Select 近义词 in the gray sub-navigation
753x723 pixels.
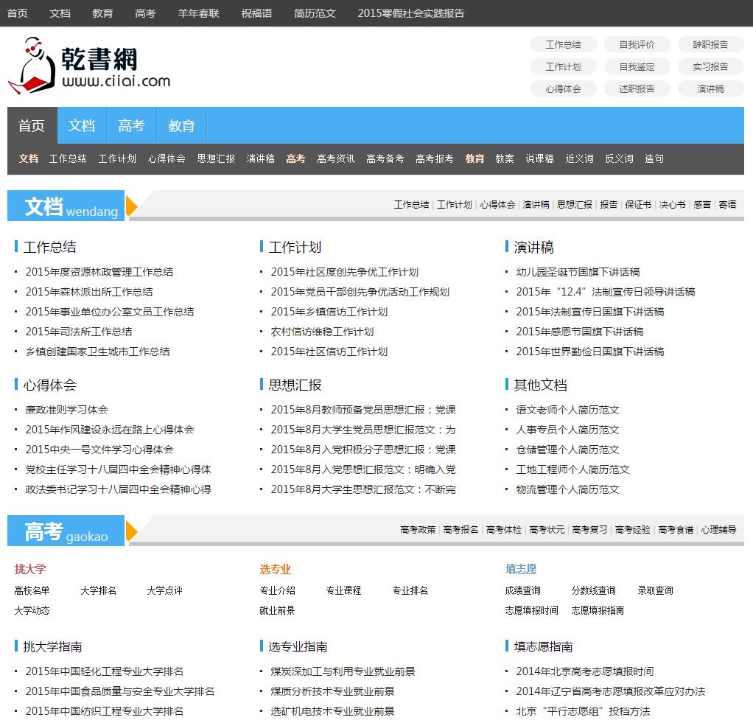[579, 158]
